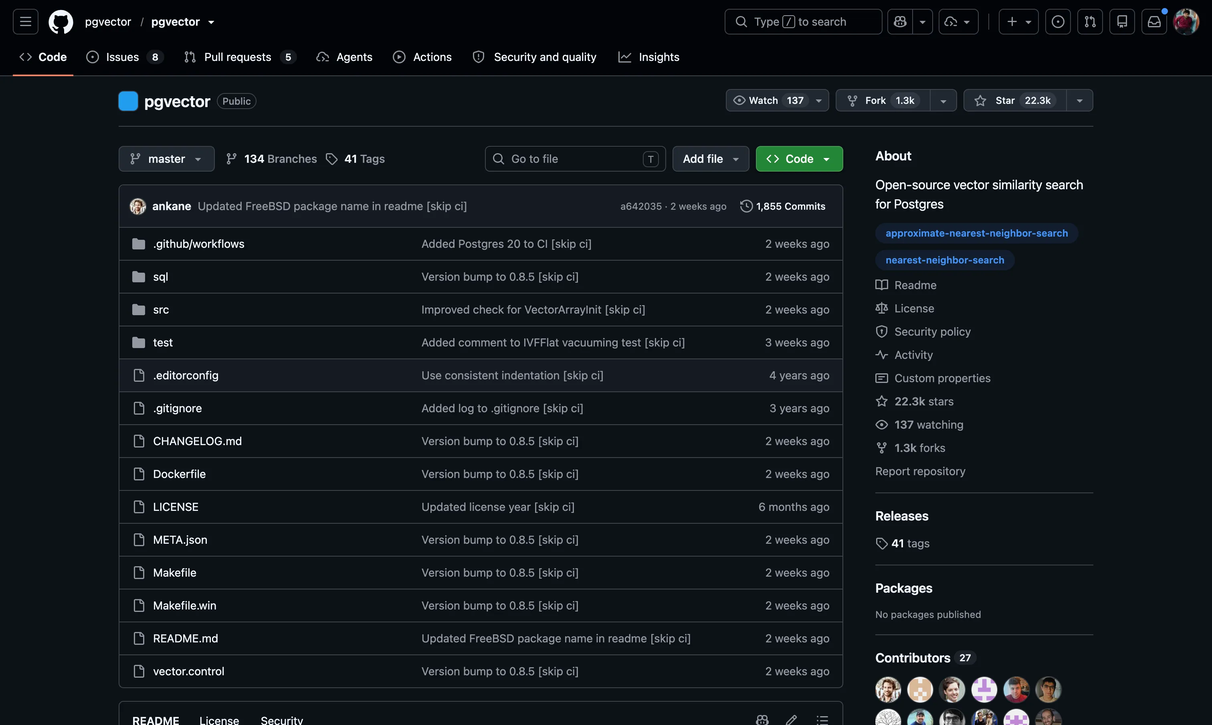Click the Type / to search box
This screenshot has height=725, width=1212.
tap(803, 22)
